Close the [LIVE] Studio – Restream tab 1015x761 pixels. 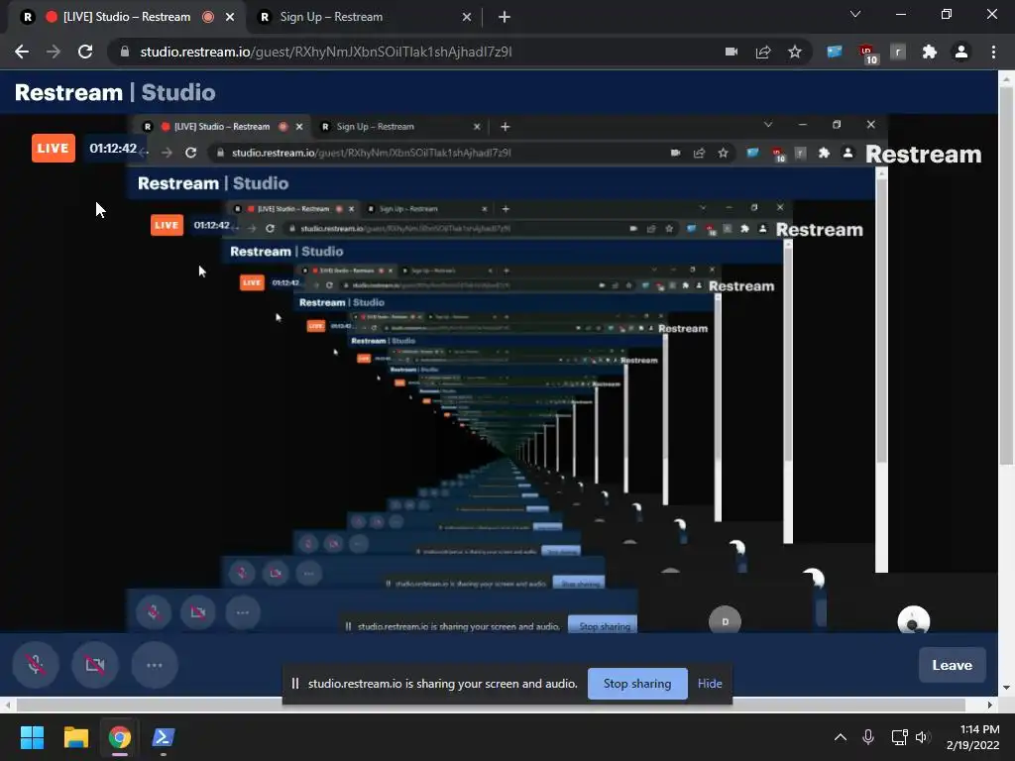tap(230, 17)
